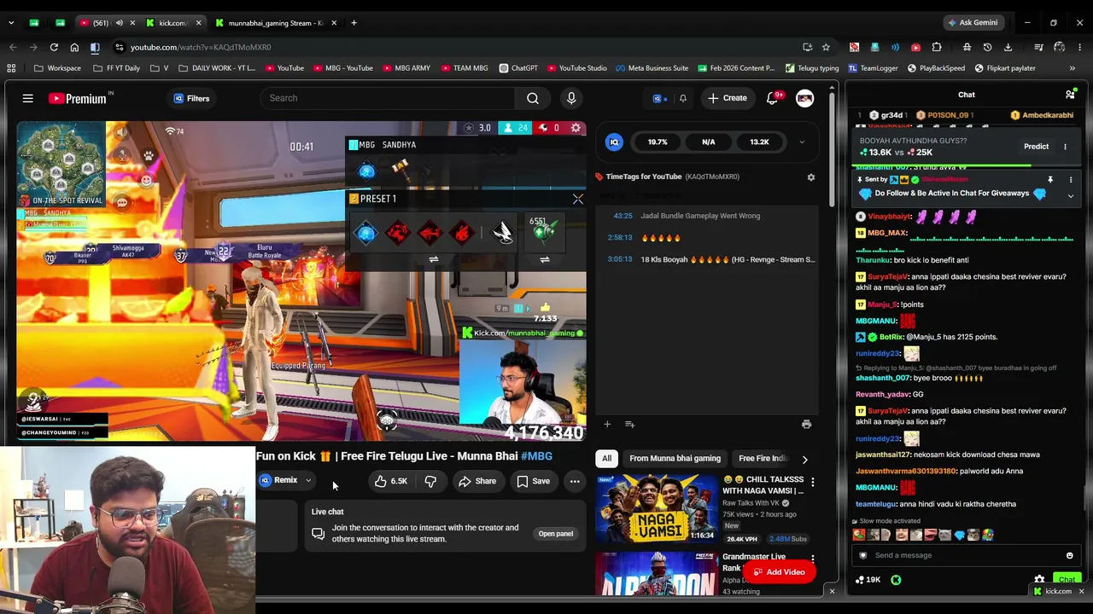Bookmark this page with the star icon

click(x=826, y=47)
